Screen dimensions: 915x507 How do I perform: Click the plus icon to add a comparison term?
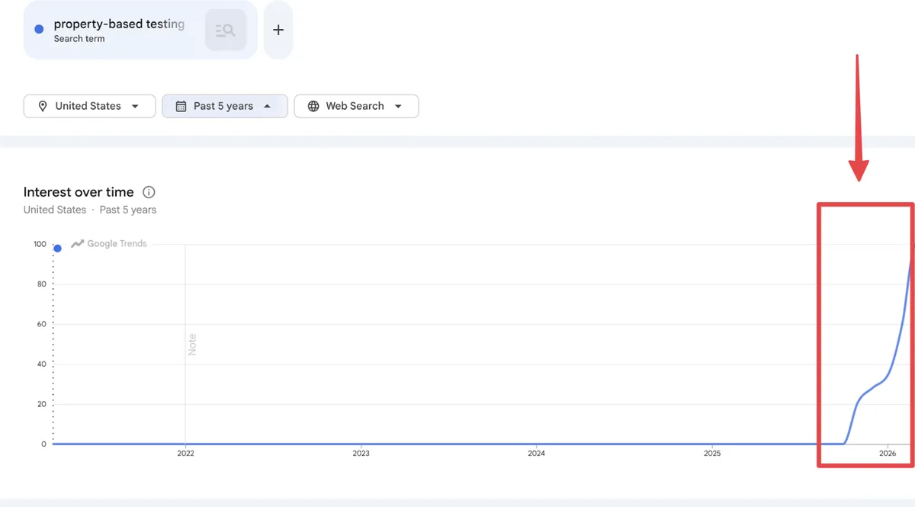278,30
